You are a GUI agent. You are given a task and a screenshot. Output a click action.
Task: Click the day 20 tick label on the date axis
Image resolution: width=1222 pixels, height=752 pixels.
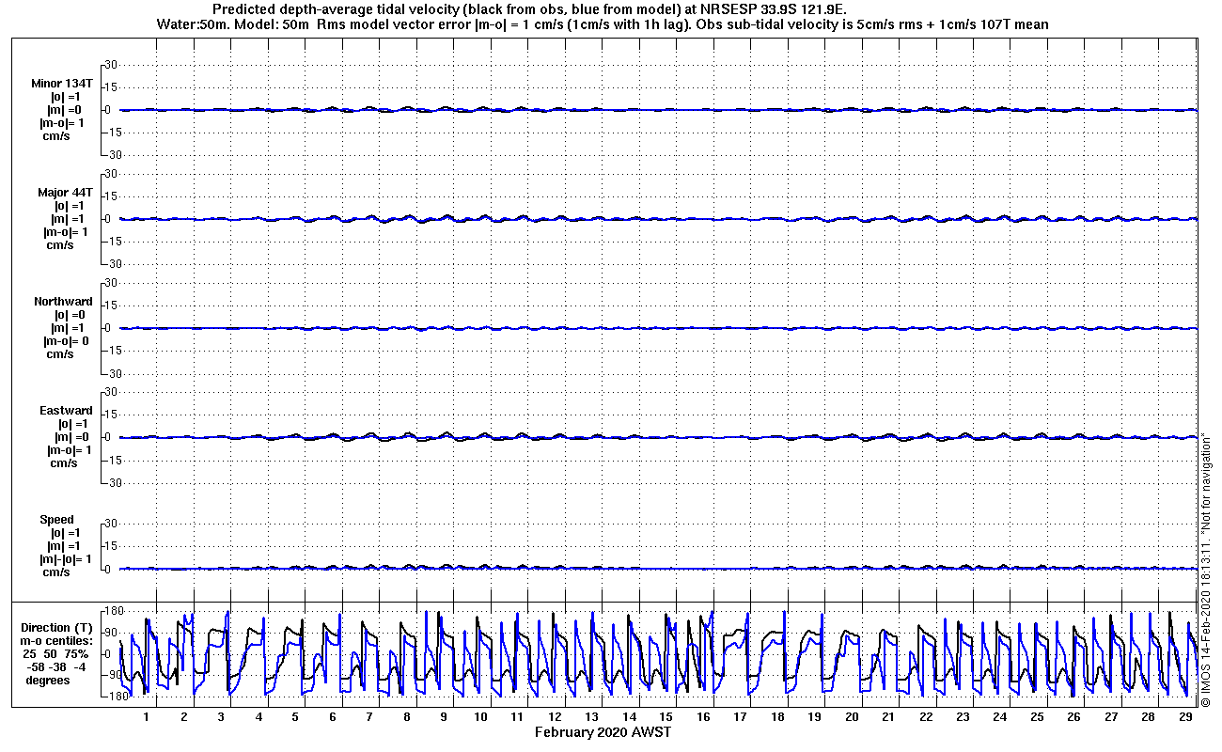[852, 717]
